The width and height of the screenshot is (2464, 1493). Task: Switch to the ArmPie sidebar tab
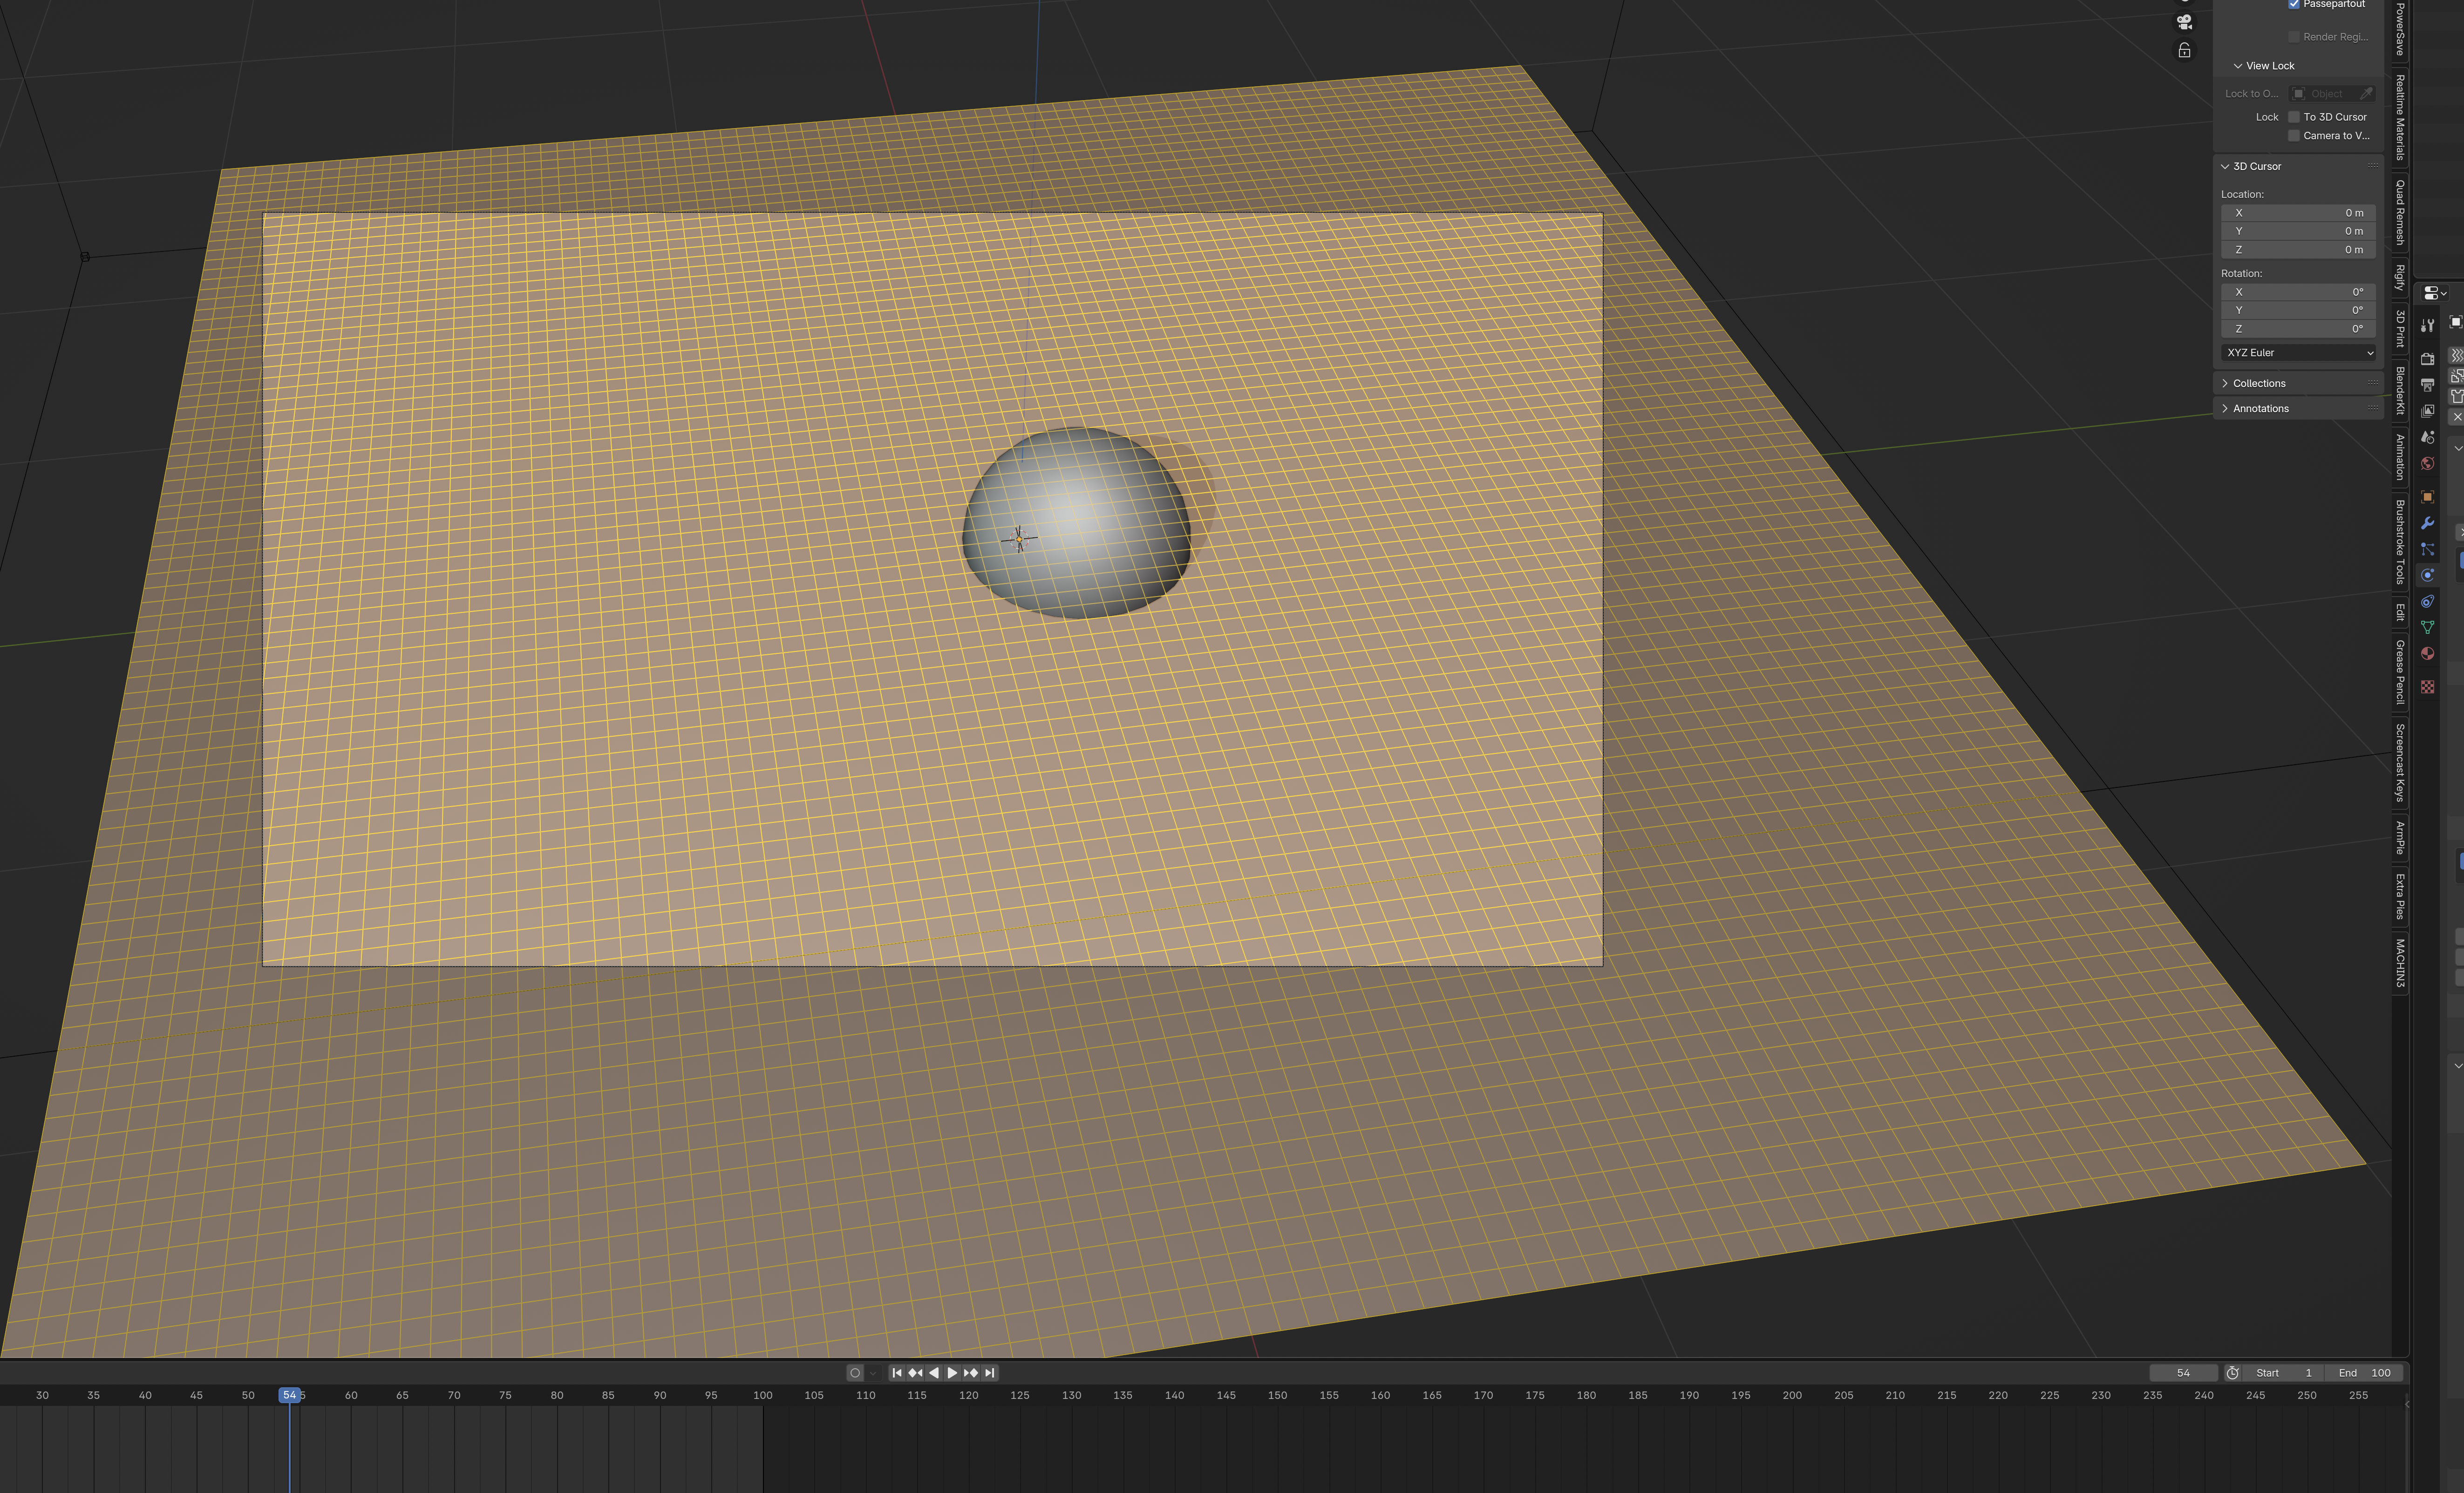(x=2400, y=838)
